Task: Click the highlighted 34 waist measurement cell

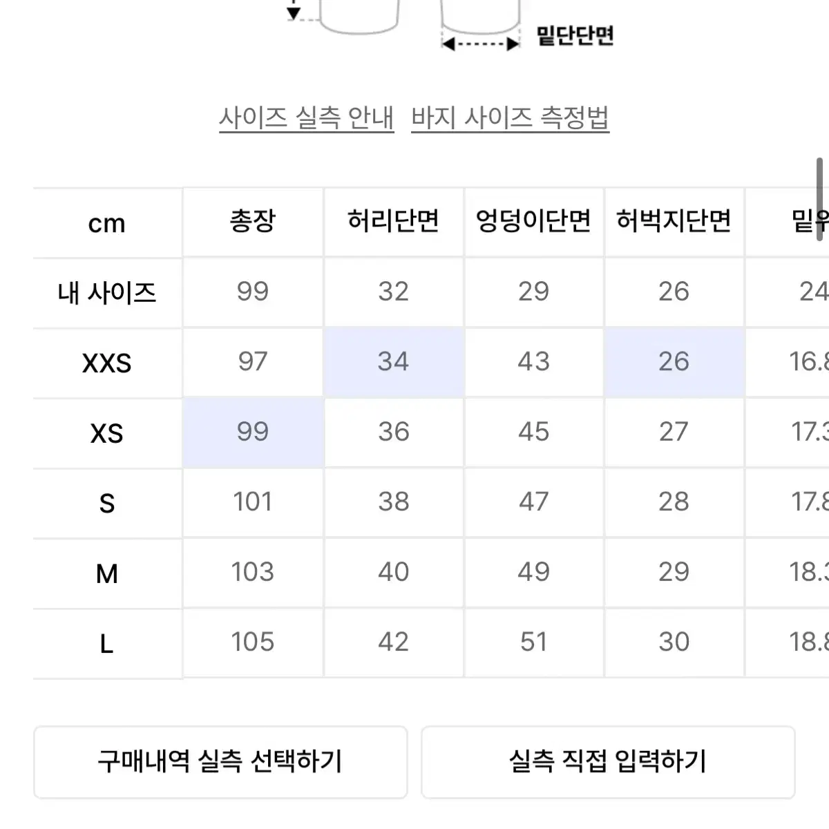Action: point(393,362)
